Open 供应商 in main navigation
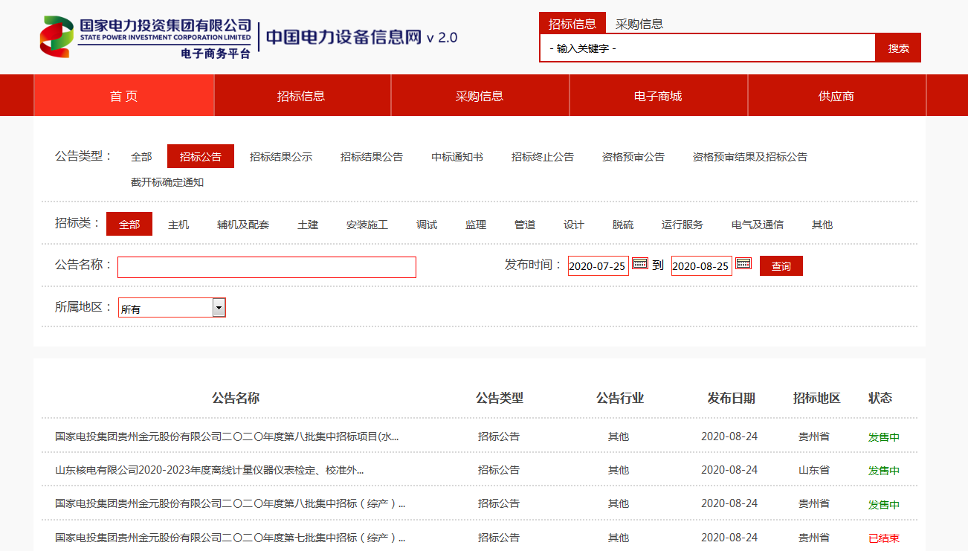968x551 pixels. (836, 96)
